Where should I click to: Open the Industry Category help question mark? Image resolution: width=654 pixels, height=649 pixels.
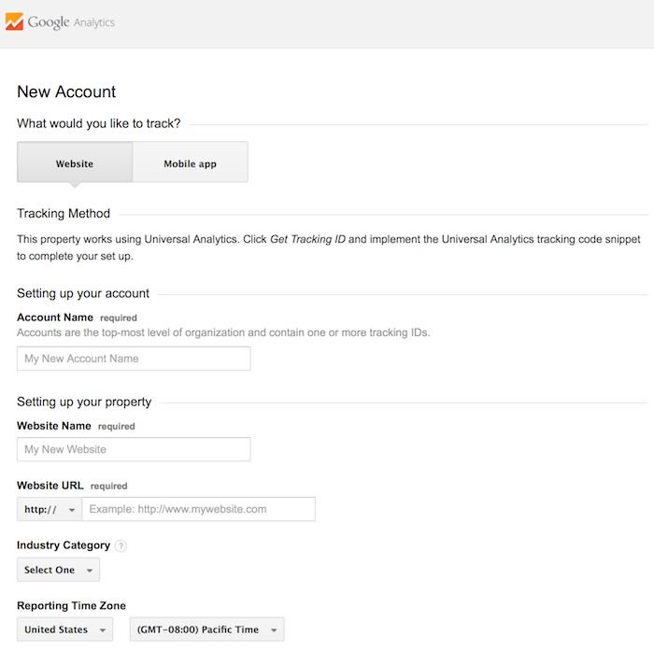[121, 545]
